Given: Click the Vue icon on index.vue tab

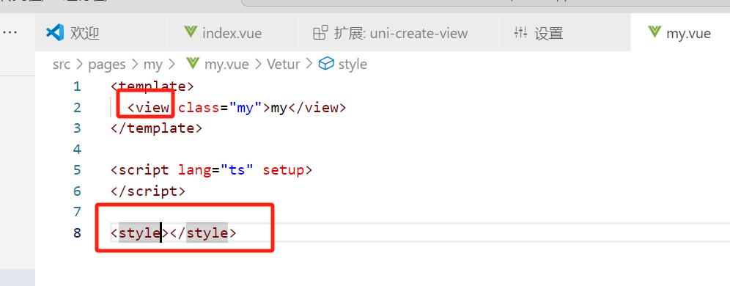Looking at the screenshot, I should pyautogui.click(x=191, y=32).
